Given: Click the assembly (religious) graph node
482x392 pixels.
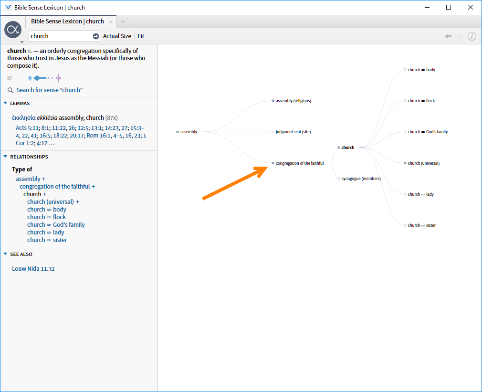Looking at the screenshot, I should click(293, 101).
